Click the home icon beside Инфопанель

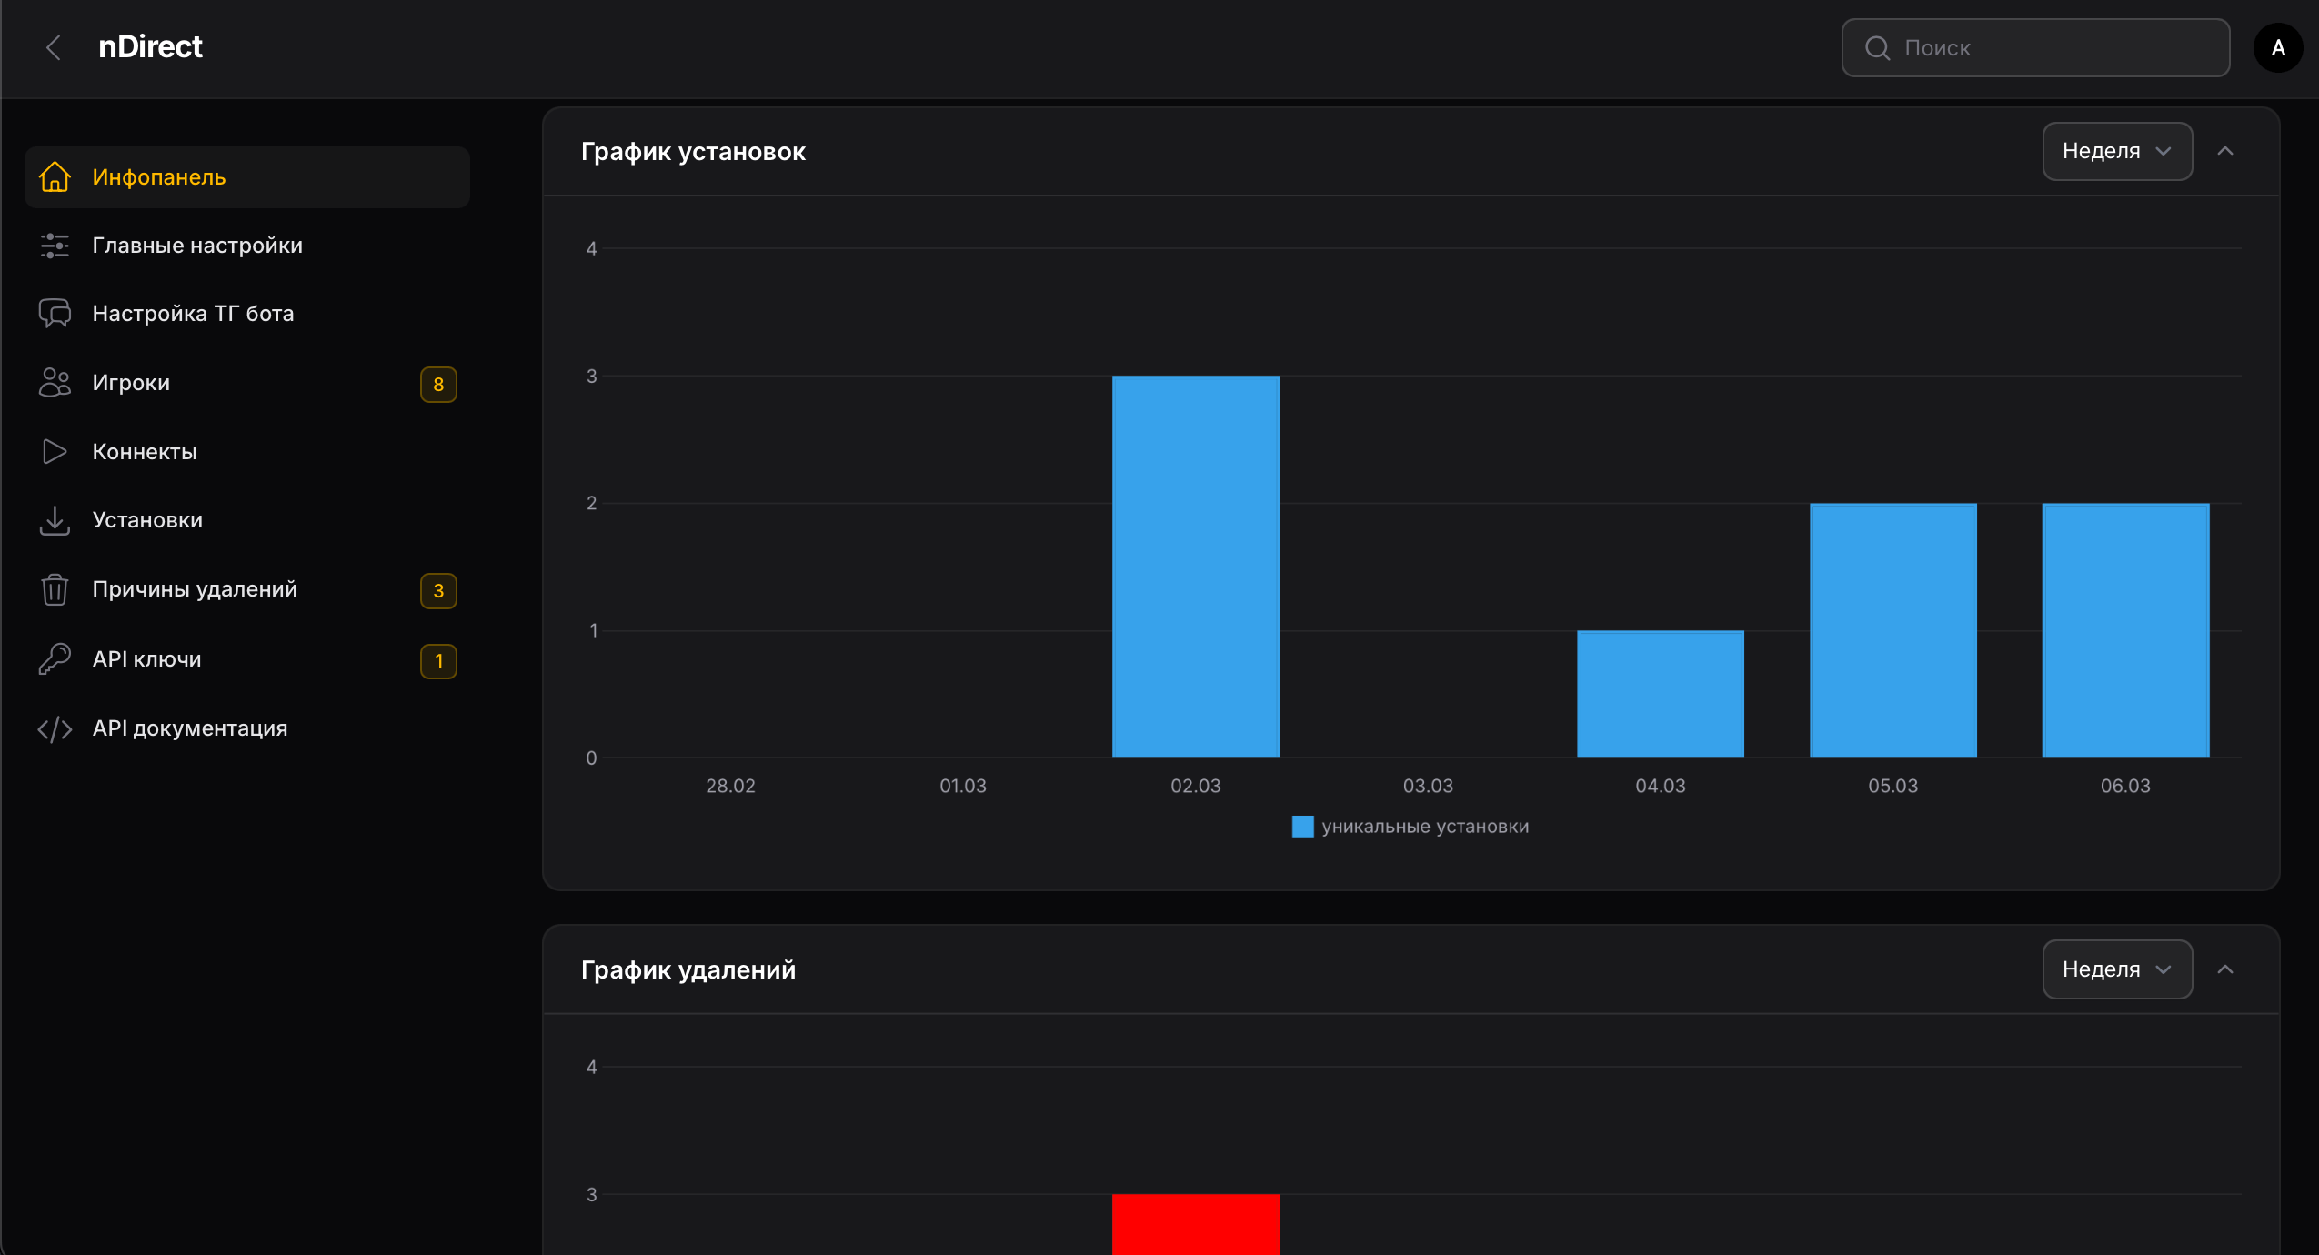(x=55, y=177)
